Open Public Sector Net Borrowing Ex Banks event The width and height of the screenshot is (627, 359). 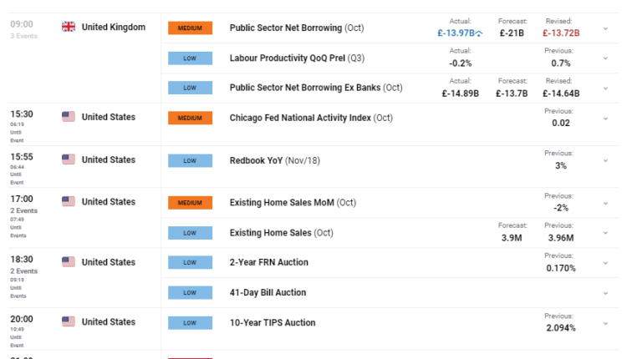coord(316,88)
